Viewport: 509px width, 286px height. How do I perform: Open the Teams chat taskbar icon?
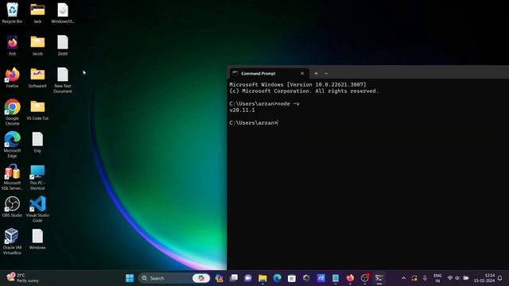[248, 278]
